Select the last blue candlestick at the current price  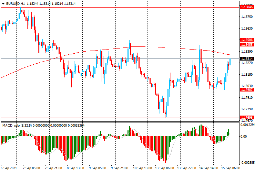pyautogui.click(x=230, y=63)
